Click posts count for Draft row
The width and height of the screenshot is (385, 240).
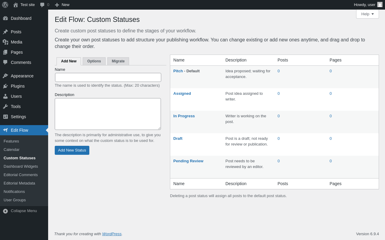tap(279, 138)
